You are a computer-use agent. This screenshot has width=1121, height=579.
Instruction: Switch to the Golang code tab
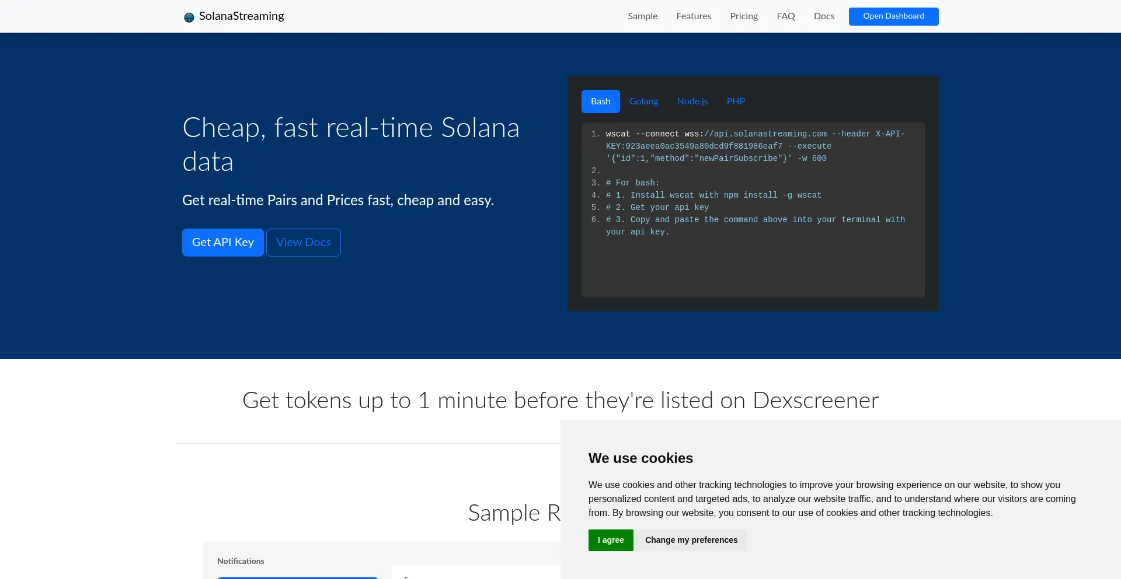(643, 101)
